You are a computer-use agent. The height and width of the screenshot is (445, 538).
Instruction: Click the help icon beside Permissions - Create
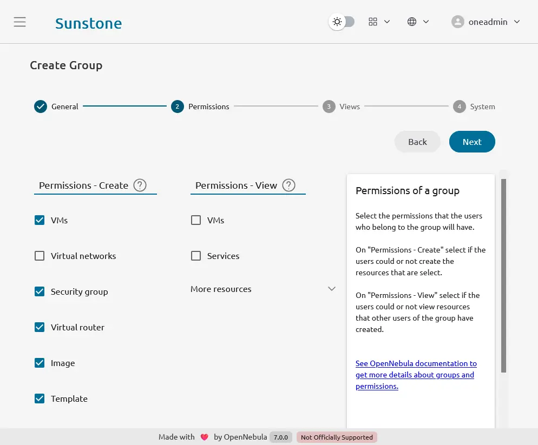(x=140, y=185)
